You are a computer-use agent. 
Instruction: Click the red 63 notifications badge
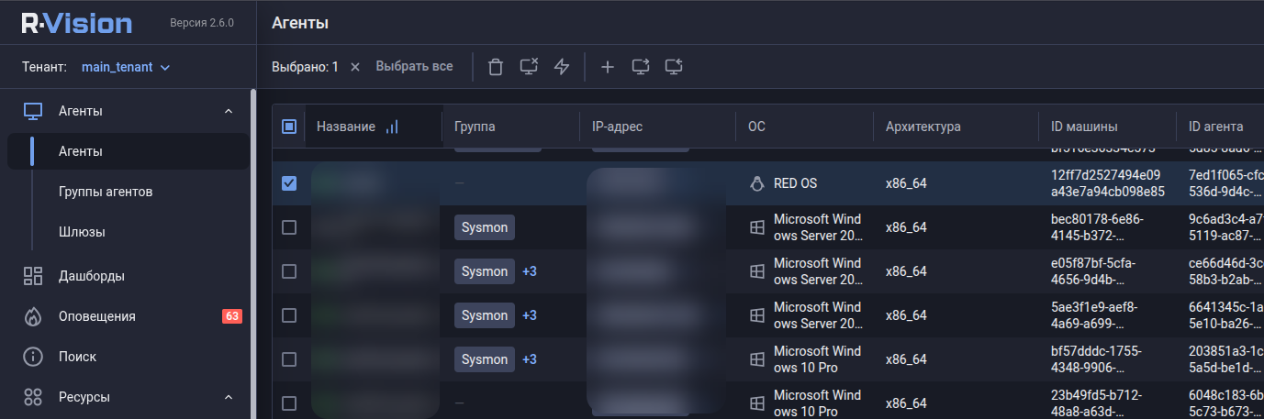(x=232, y=316)
